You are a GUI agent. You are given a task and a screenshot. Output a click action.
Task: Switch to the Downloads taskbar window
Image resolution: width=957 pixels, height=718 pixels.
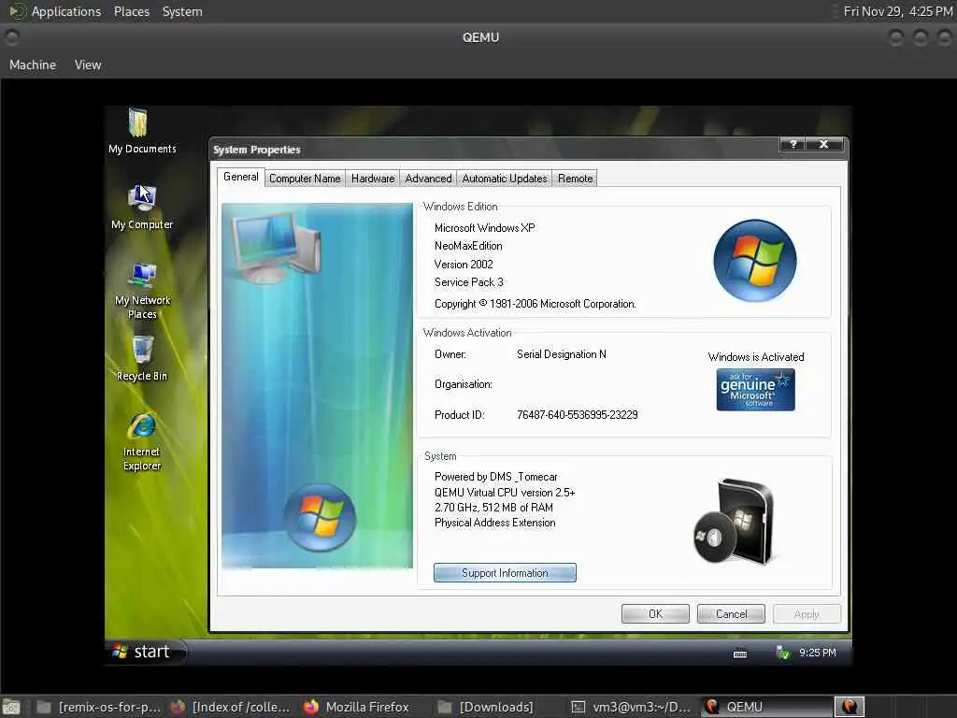point(486,707)
